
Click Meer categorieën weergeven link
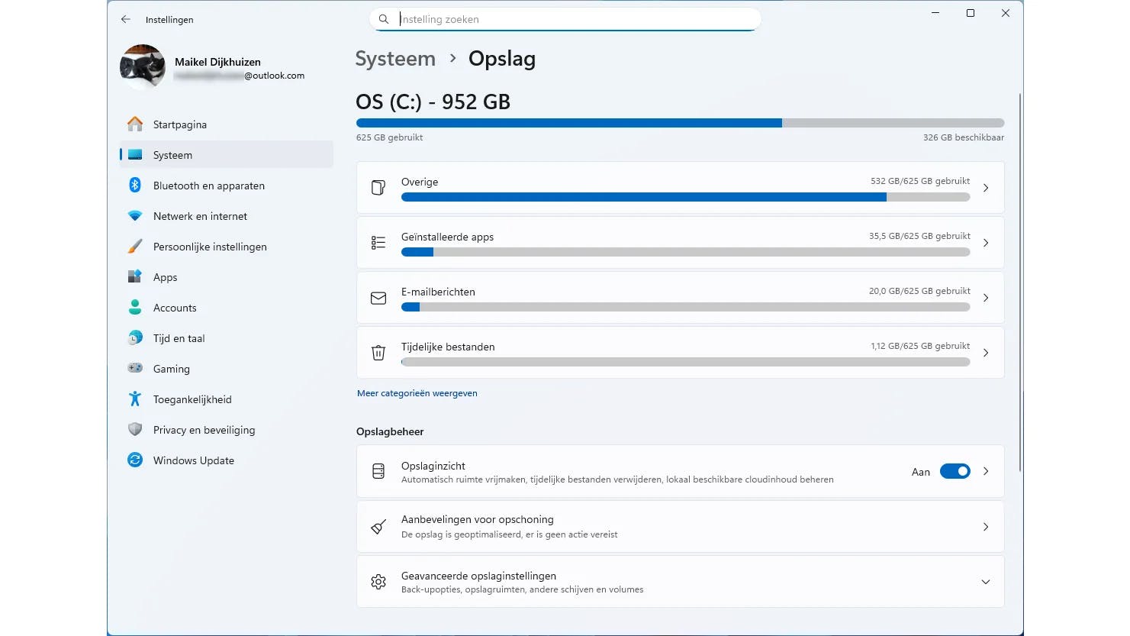[x=417, y=393]
